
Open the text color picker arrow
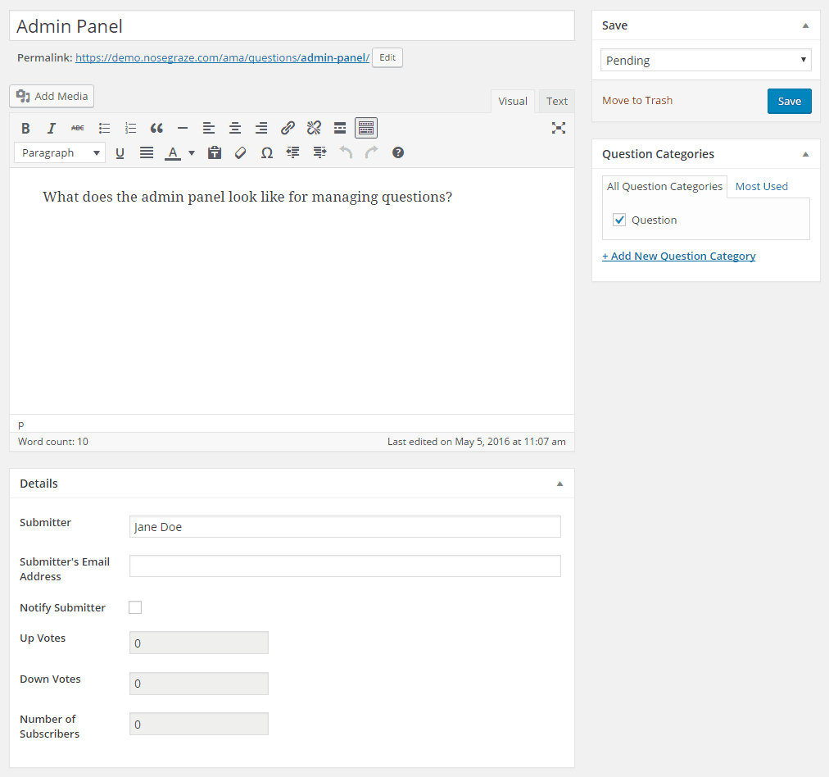[x=192, y=152]
